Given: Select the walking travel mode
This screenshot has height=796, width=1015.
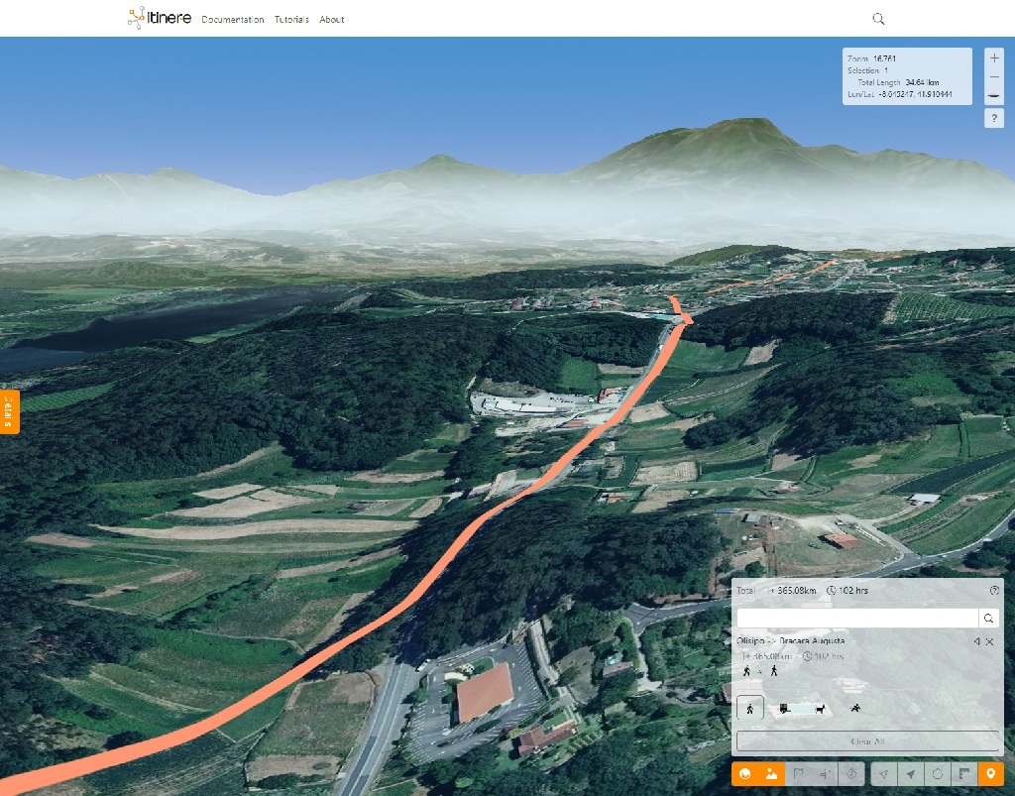Looking at the screenshot, I should (750, 709).
